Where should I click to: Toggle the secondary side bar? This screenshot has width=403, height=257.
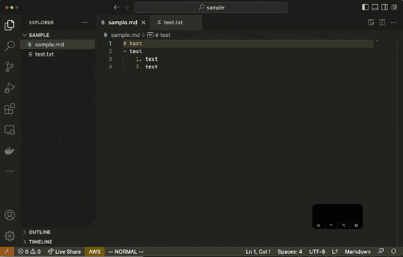[x=384, y=7]
